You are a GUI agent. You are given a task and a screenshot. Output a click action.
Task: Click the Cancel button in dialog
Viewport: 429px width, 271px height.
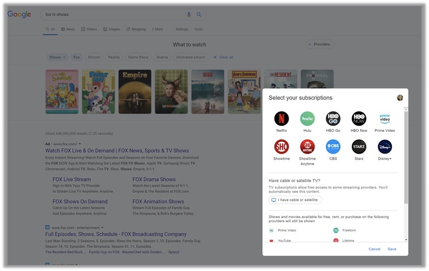(x=374, y=249)
